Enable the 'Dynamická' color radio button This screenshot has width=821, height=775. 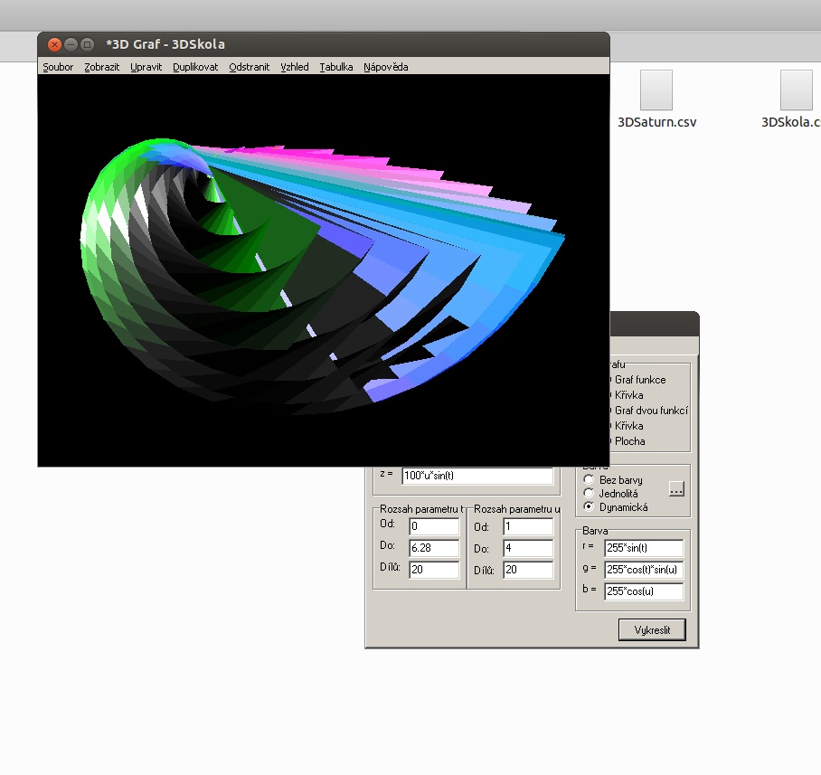pos(590,507)
